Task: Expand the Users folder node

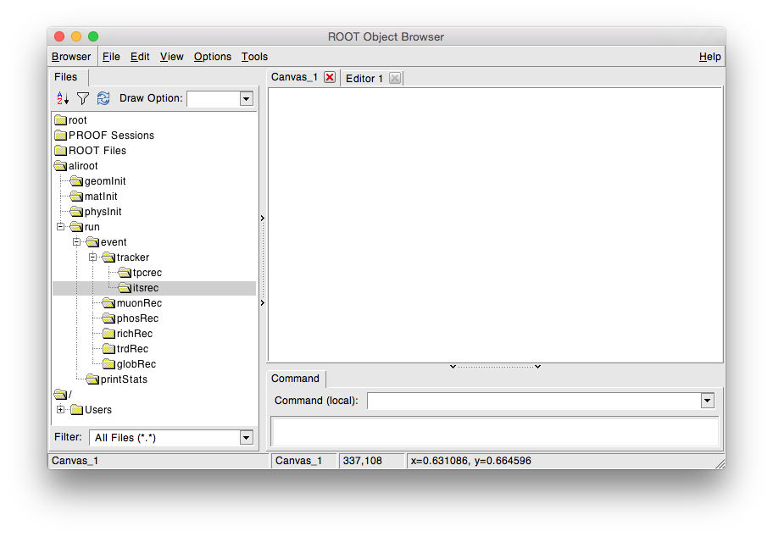Action: point(60,410)
